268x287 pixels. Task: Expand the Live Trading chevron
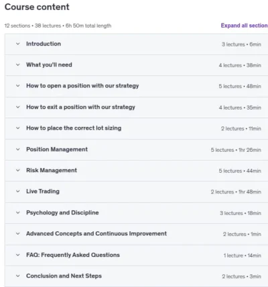point(18,192)
